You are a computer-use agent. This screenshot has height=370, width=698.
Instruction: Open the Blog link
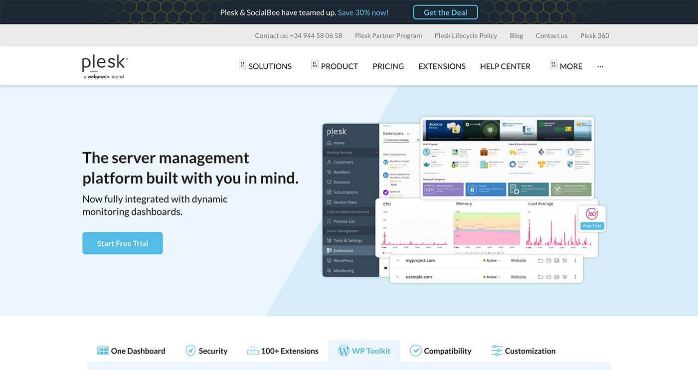tap(517, 35)
